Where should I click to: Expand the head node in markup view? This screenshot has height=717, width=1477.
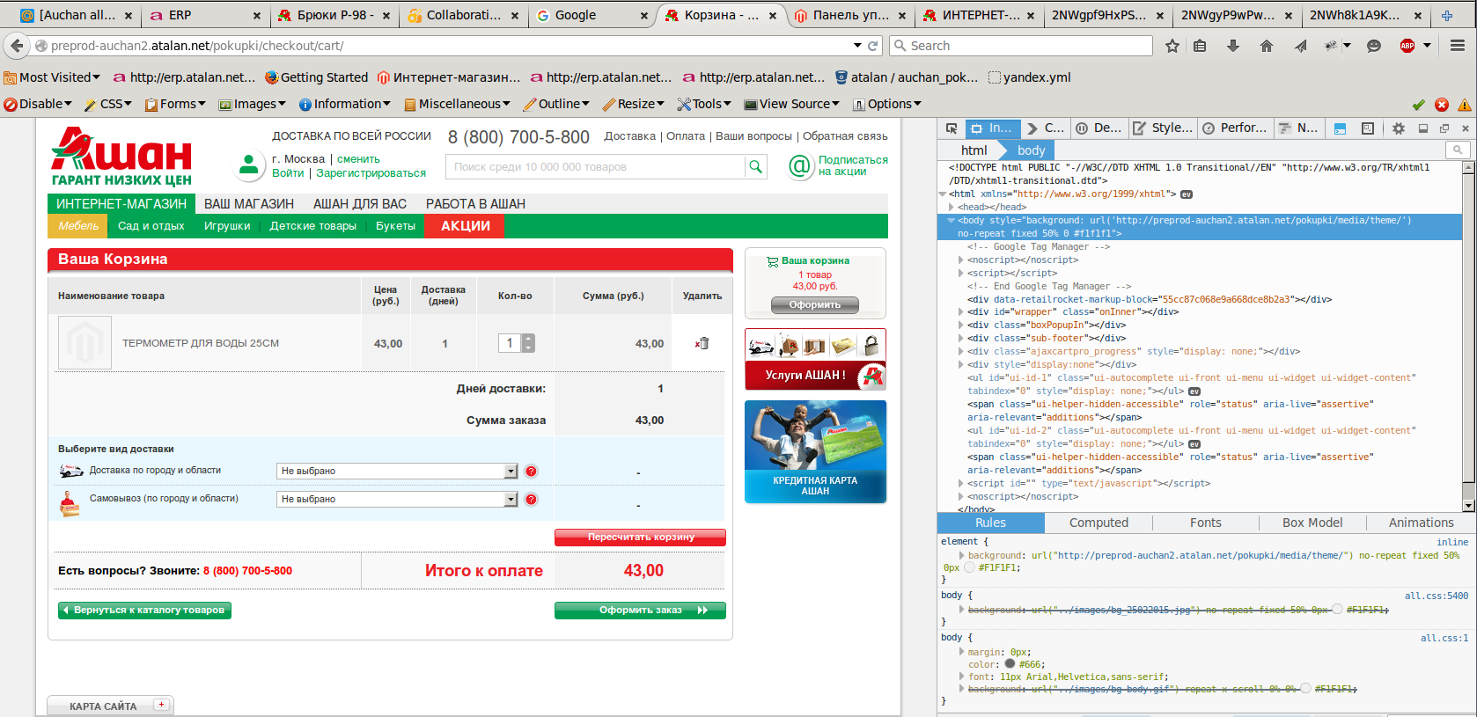[x=952, y=208]
